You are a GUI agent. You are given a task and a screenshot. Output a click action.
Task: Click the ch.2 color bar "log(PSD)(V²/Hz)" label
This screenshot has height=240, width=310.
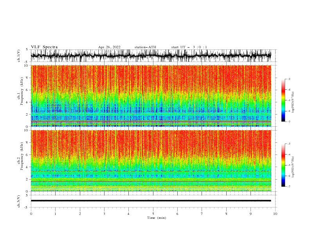[x=293, y=167]
